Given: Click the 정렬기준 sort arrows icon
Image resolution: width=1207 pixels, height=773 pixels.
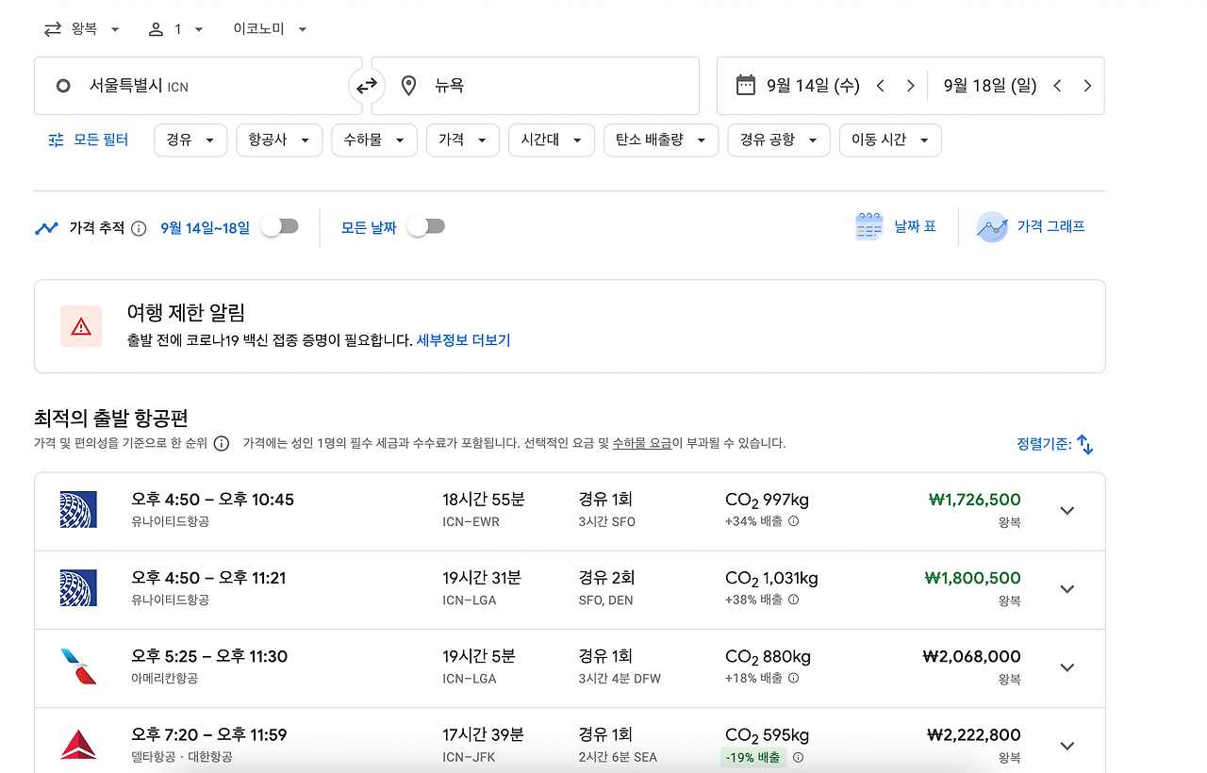Looking at the screenshot, I should (1085, 444).
